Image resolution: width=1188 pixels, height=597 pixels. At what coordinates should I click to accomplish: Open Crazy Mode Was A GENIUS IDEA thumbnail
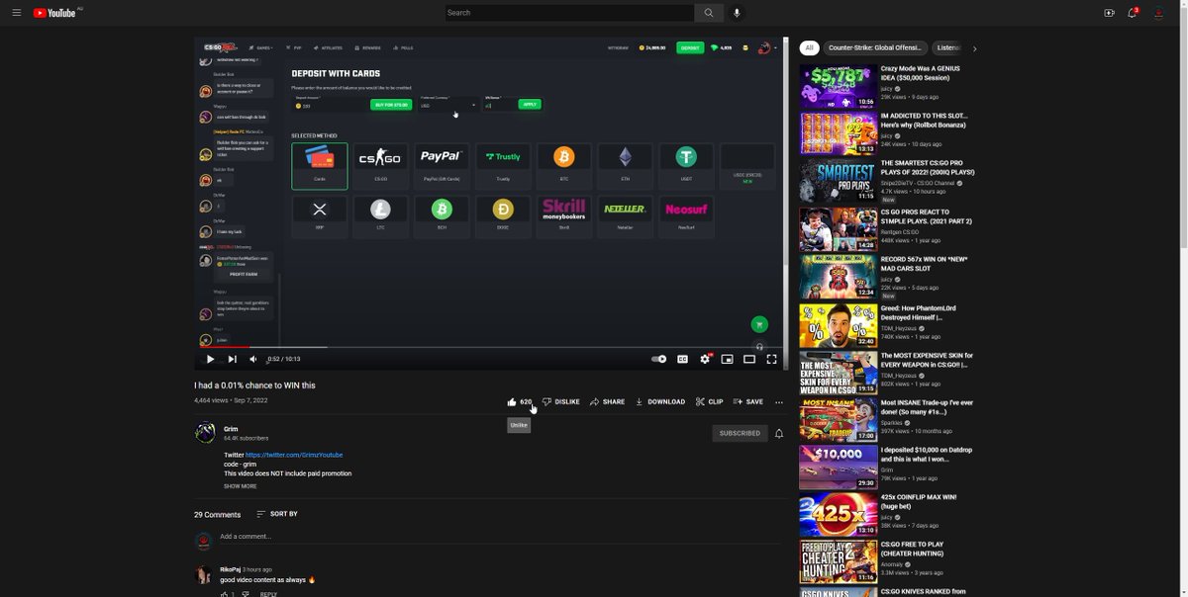point(838,87)
